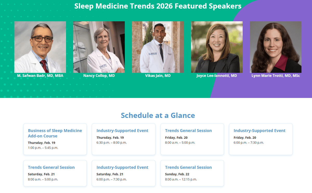This screenshot has width=312, height=193.
Task: Click the Schedule at a Glance heading
Action: [158, 115]
